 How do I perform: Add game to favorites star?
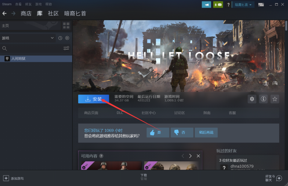(275, 99)
